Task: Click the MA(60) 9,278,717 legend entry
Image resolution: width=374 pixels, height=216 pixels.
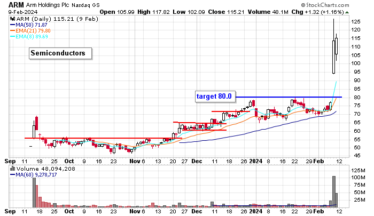Action: [33, 175]
